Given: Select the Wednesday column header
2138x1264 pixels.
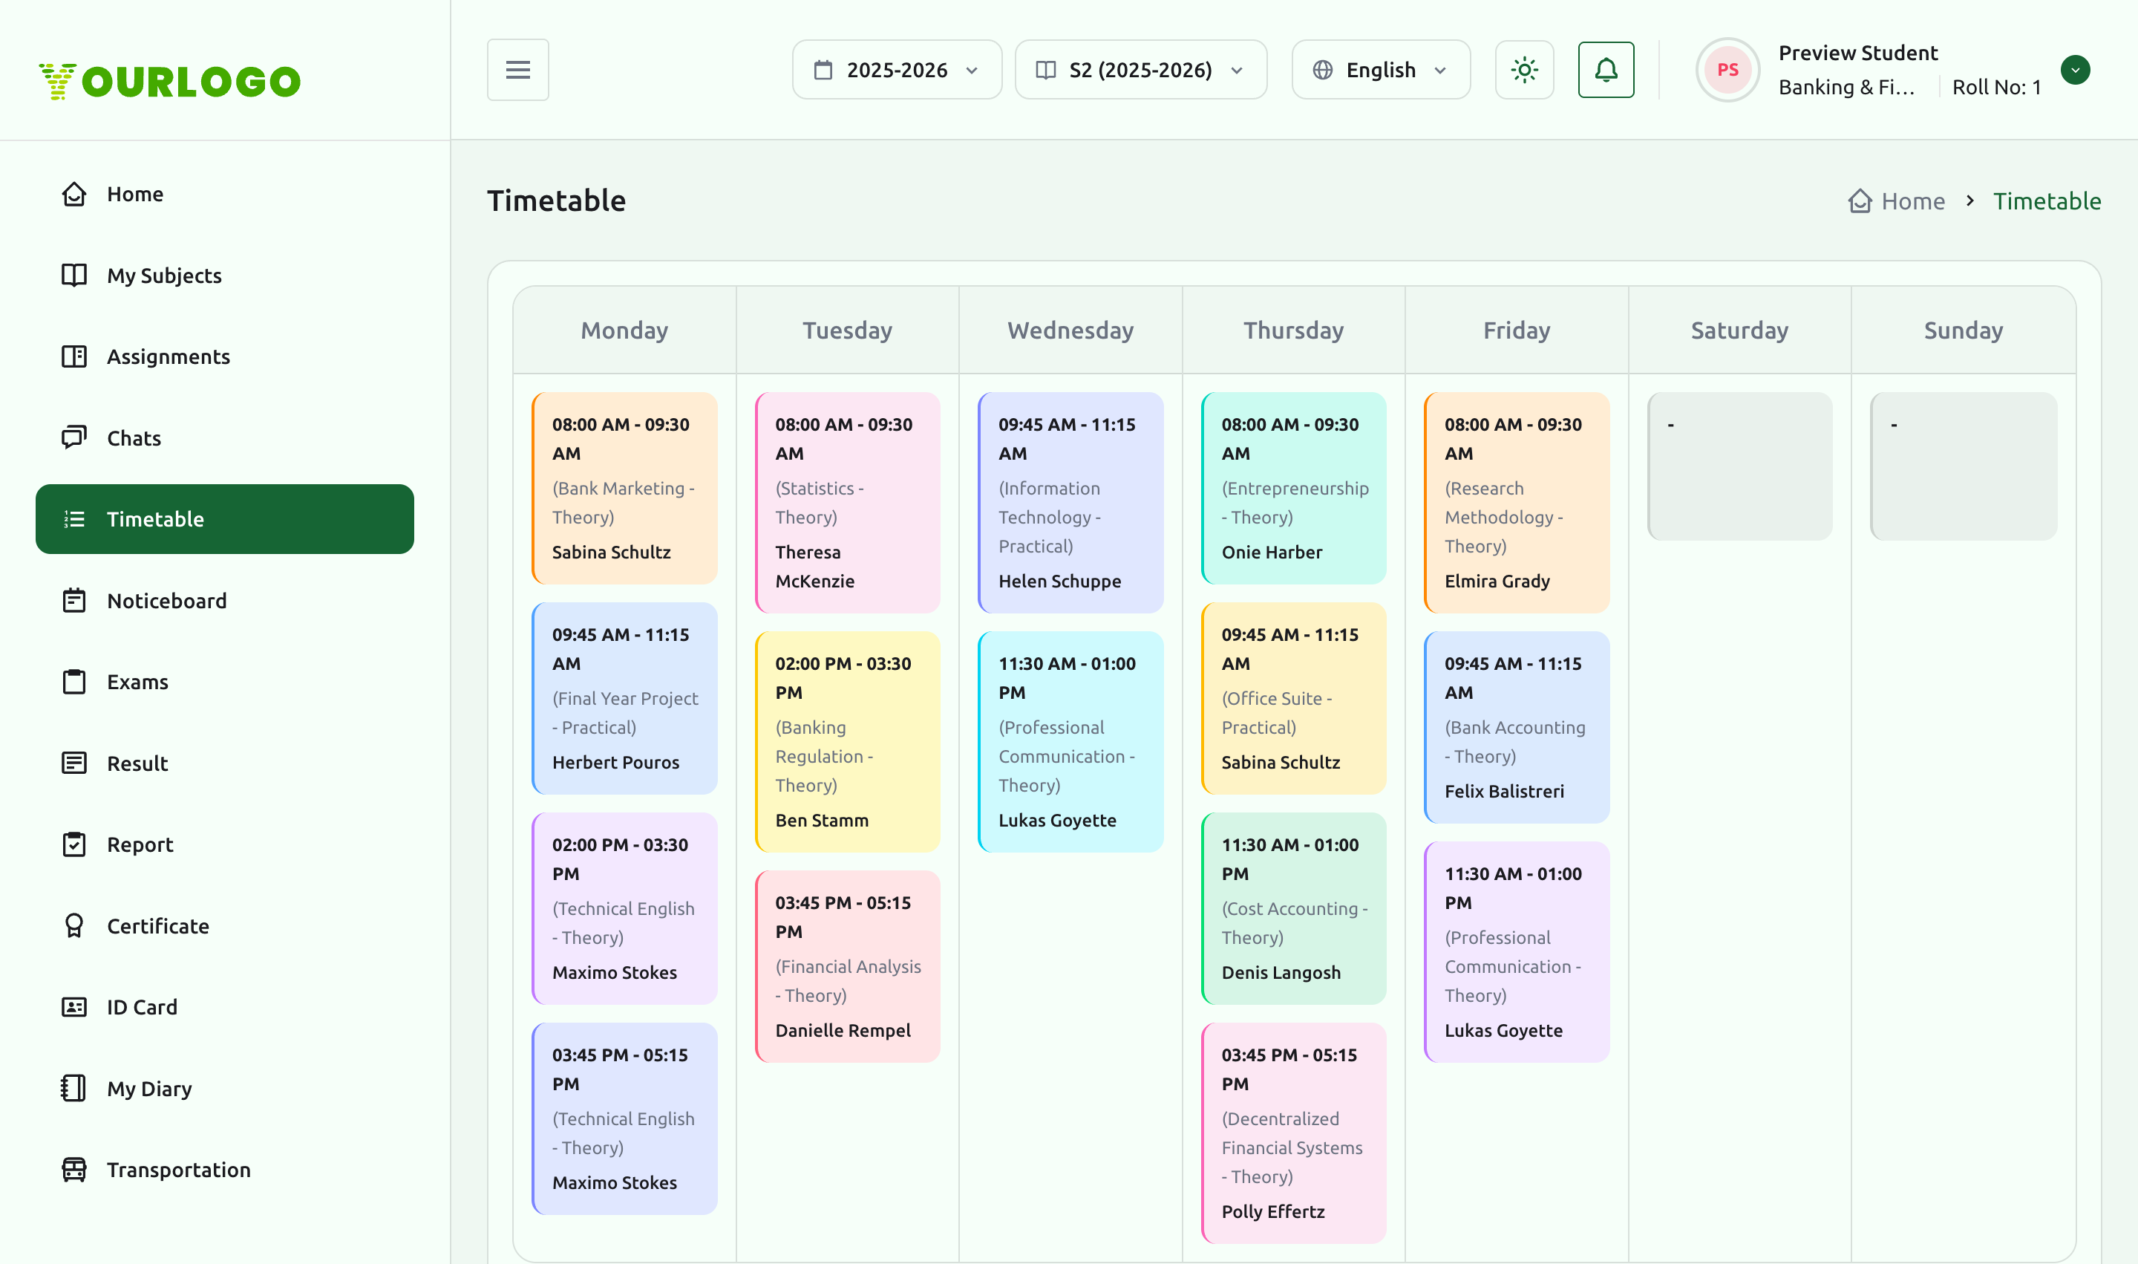Looking at the screenshot, I should coord(1070,330).
